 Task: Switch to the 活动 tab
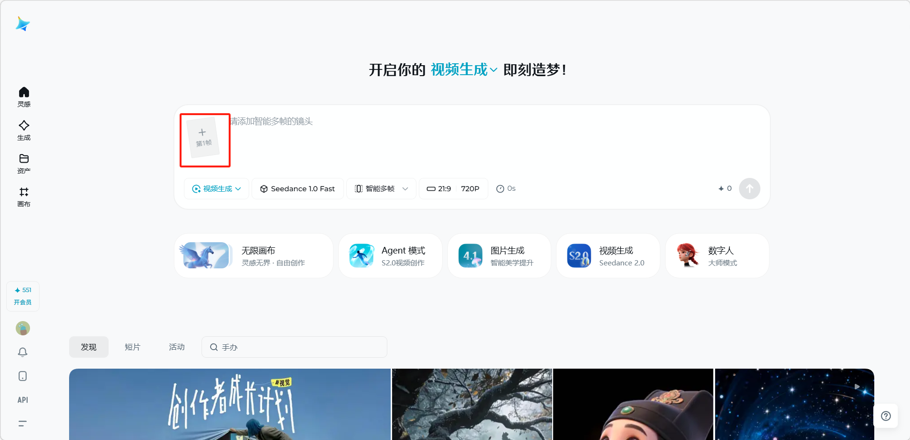coord(177,347)
